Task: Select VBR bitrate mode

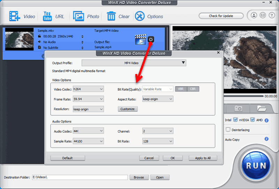Action: click(181, 89)
